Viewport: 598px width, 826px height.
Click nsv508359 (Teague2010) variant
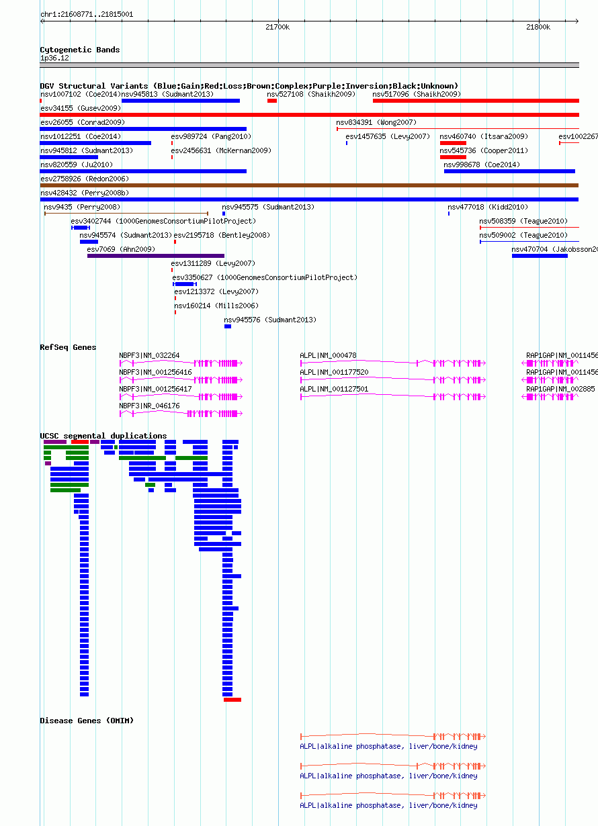pyautogui.click(x=529, y=228)
